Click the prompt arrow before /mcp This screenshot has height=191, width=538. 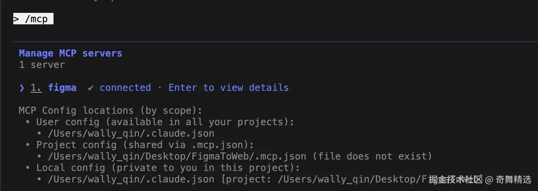point(16,19)
